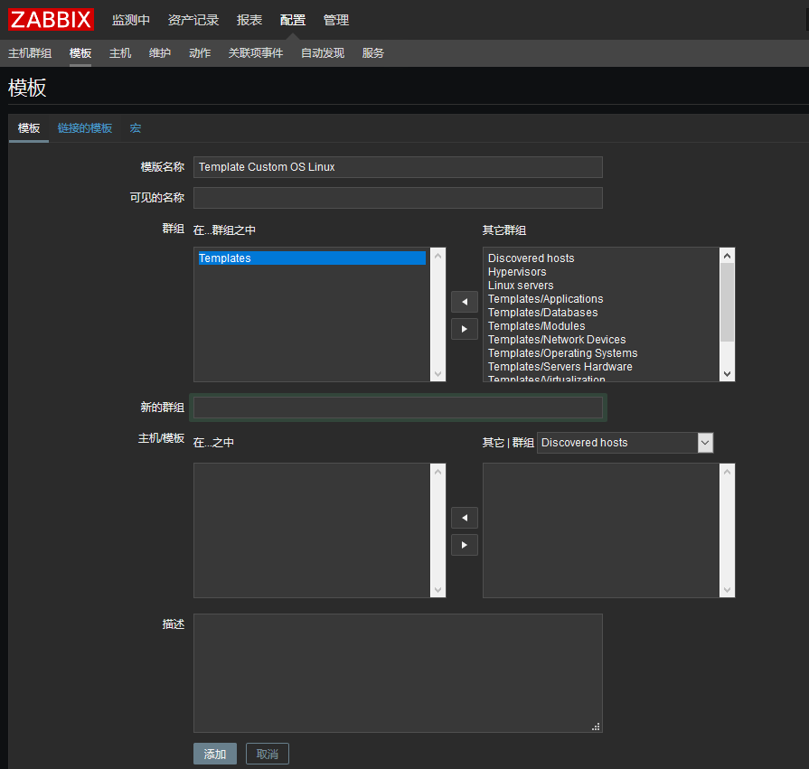Click the 模版名称 input field
Screen dimensions: 809x769
pos(398,167)
